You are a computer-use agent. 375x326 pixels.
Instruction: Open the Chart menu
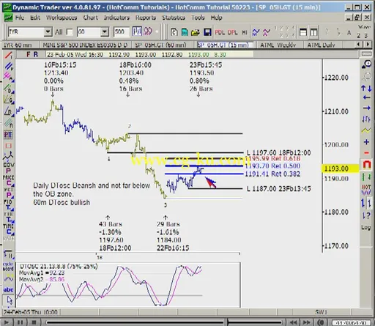coord(91,18)
